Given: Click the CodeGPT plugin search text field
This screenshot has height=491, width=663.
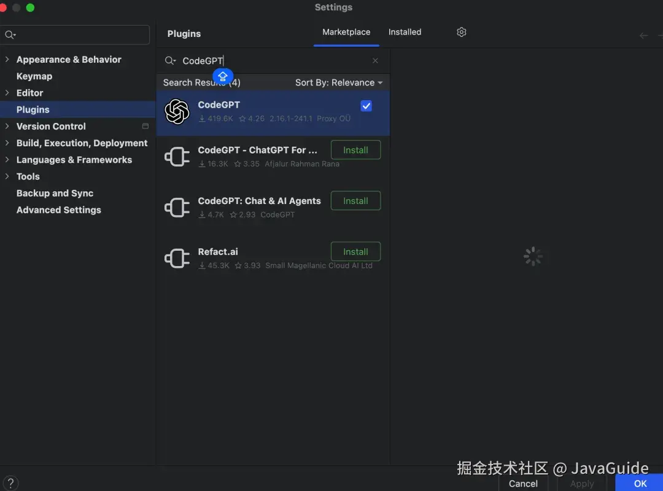Looking at the screenshot, I should click(274, 60).
